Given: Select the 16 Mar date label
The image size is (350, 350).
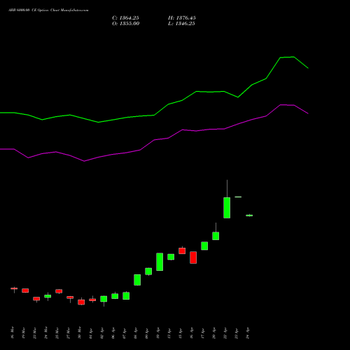Looking at the screenshot, I should 13,332.
